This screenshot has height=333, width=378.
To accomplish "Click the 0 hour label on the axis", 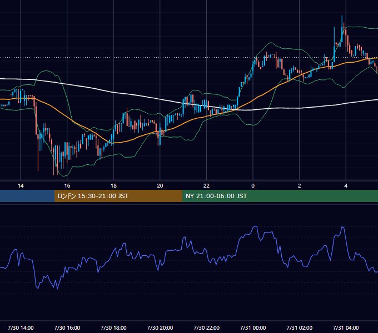I will click(253, 186).
